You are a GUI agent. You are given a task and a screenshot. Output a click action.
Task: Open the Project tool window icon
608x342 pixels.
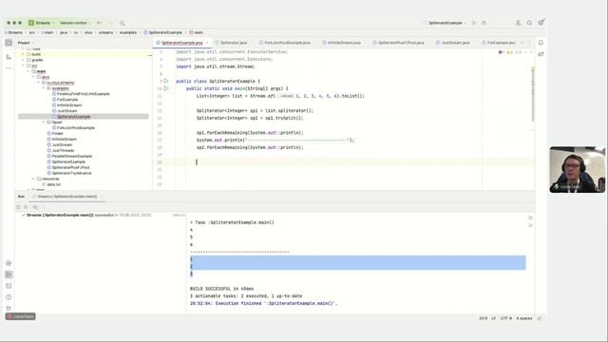pos(9,43)
